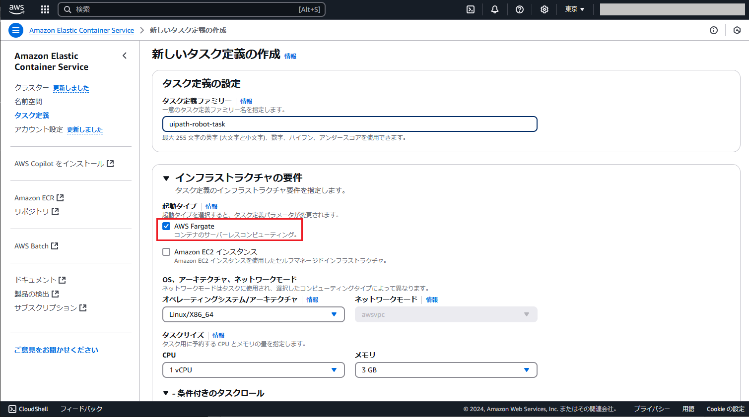The image size is (749, 417).
Task: Open the 3 GB memory dropdown
Action: point(446,370)
